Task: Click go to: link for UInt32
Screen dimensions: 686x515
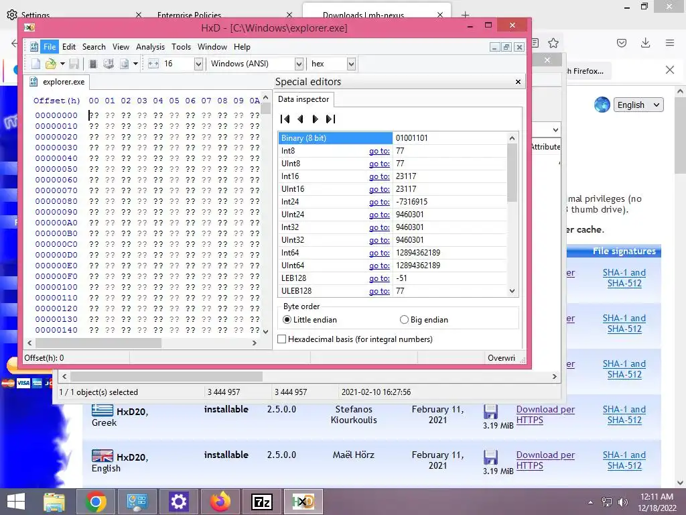Action: (379, 240)
